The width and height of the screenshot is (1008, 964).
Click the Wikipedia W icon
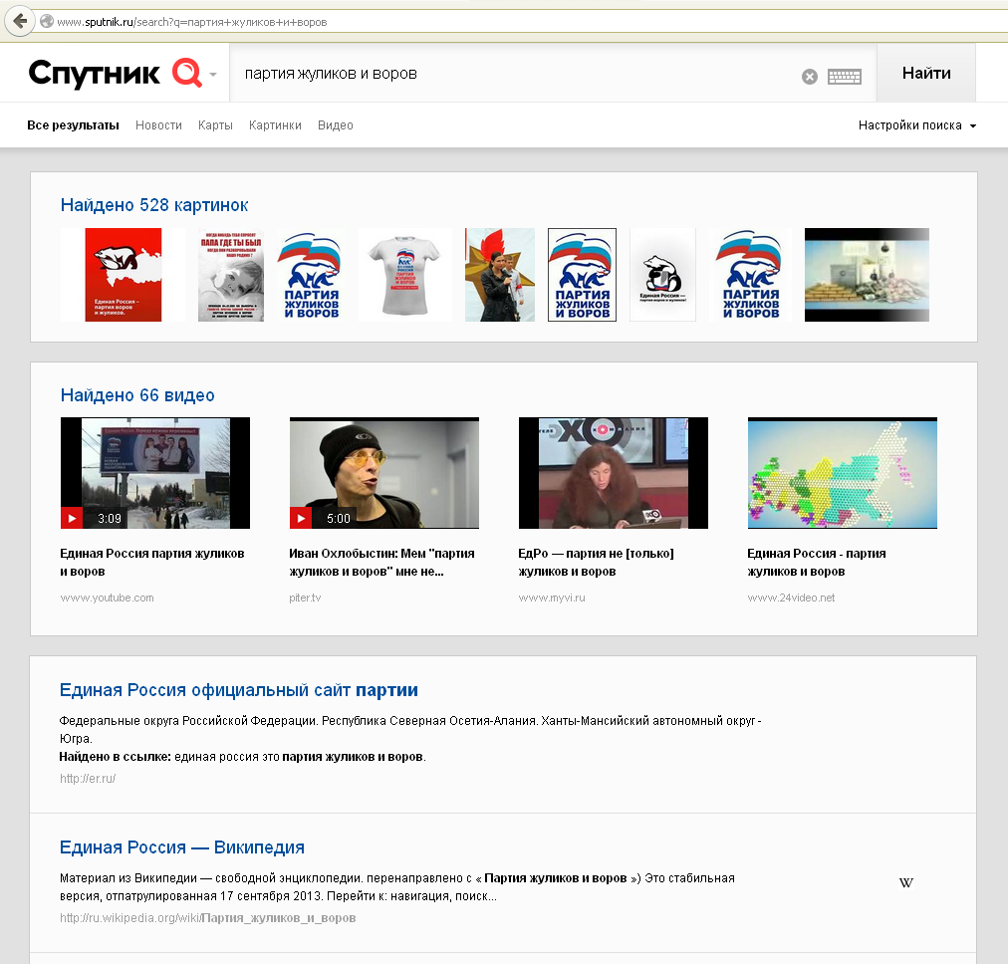[905, 882]
